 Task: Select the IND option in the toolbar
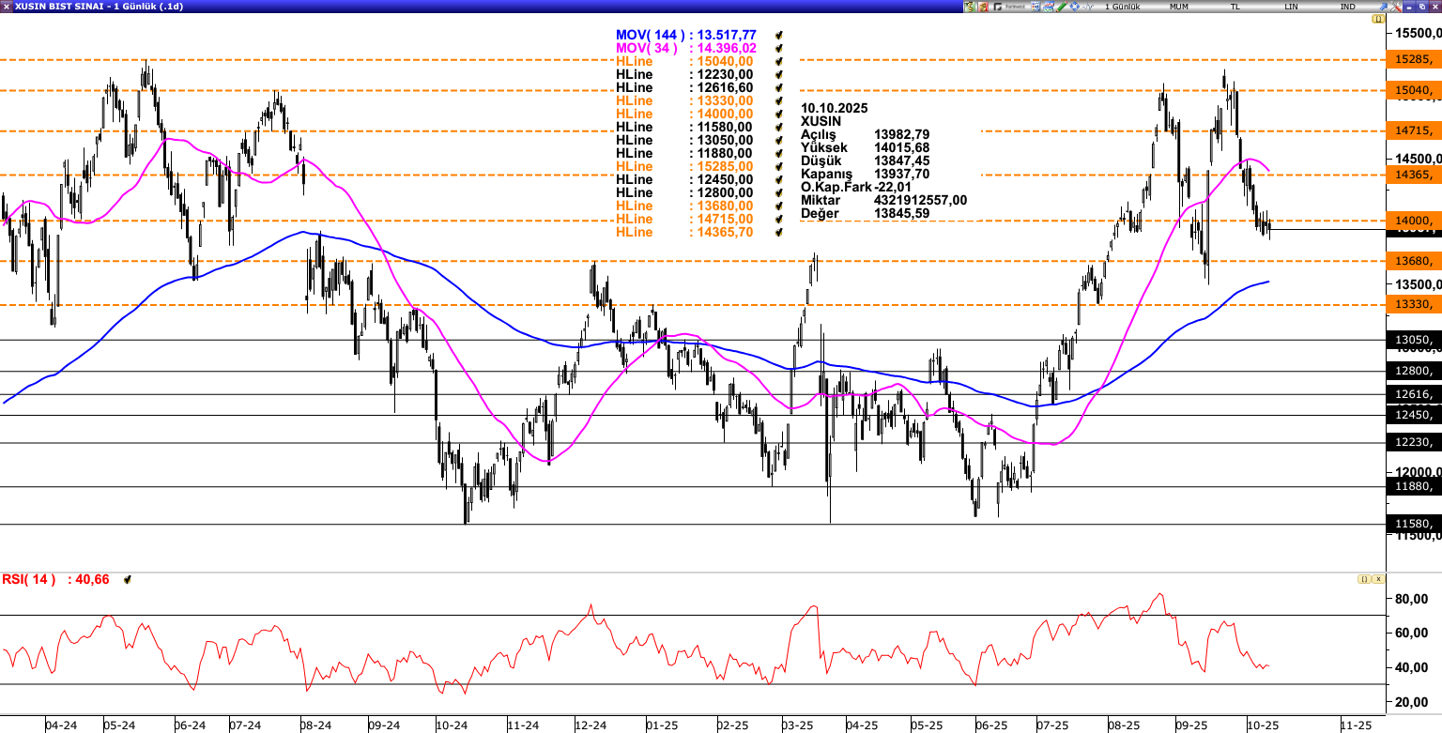[1347, 7]
